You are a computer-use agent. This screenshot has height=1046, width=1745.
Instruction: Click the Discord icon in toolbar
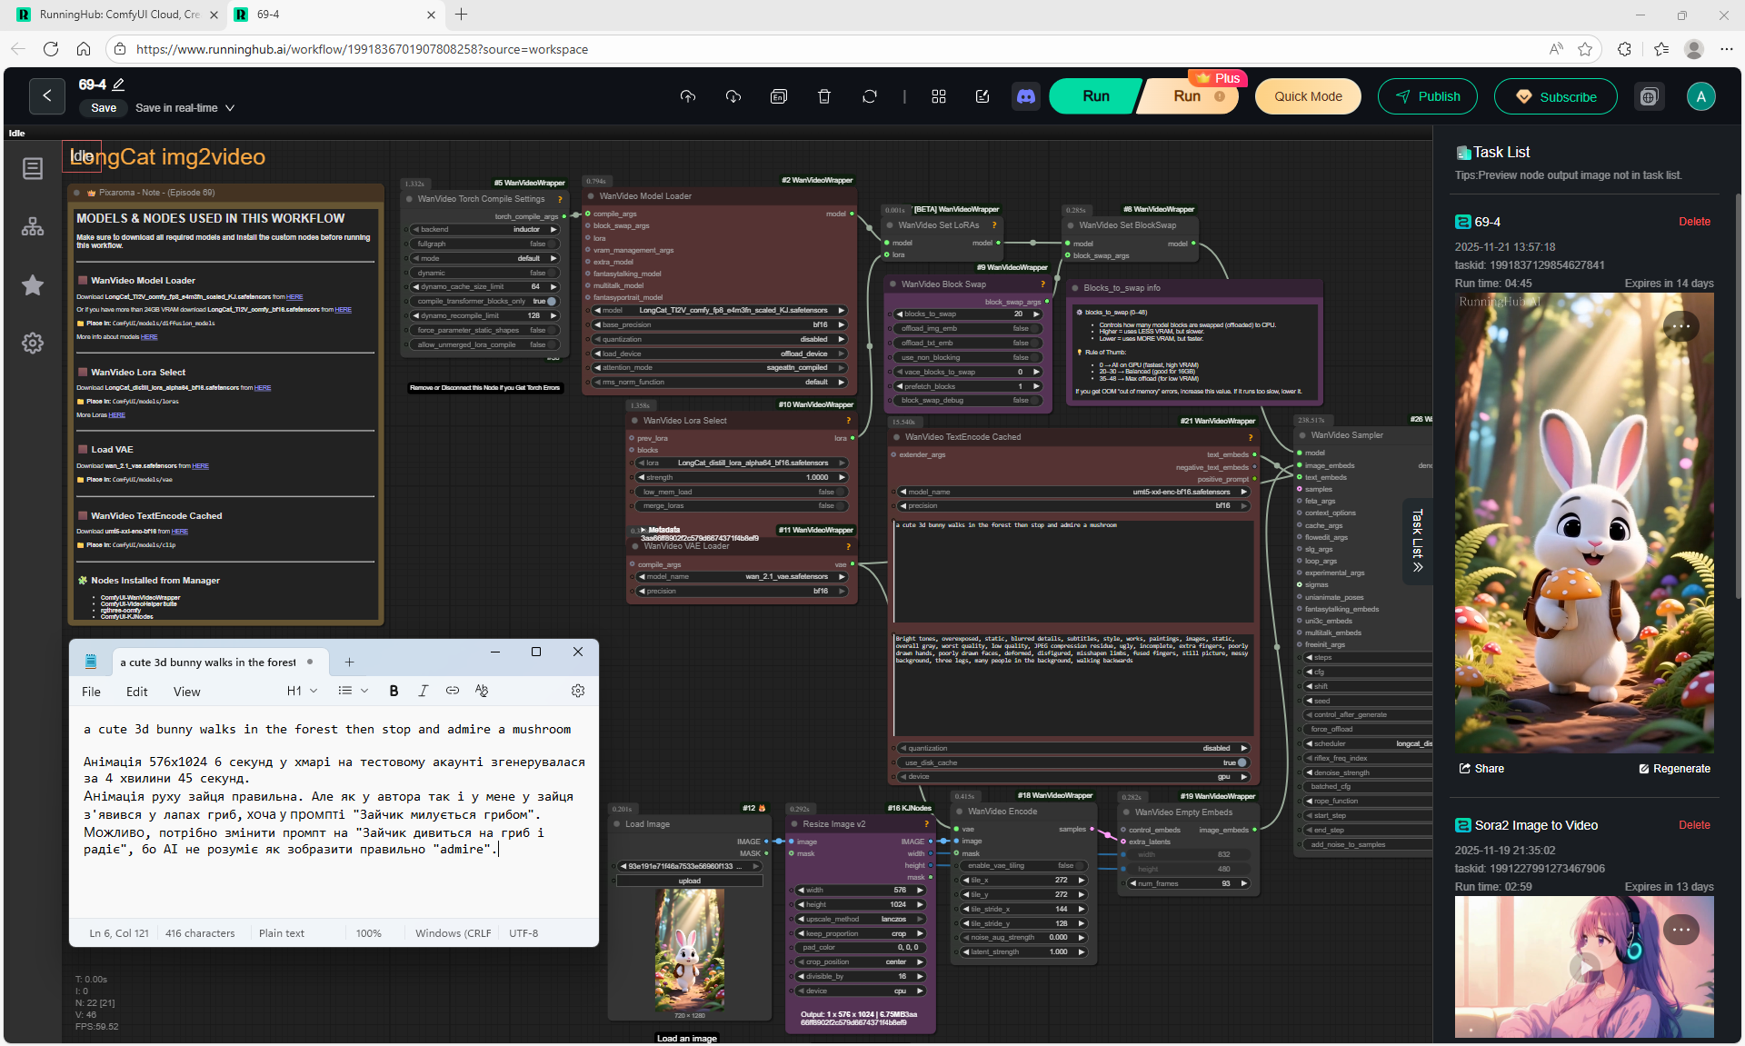pyautogui.click(x=1026, y=96)
